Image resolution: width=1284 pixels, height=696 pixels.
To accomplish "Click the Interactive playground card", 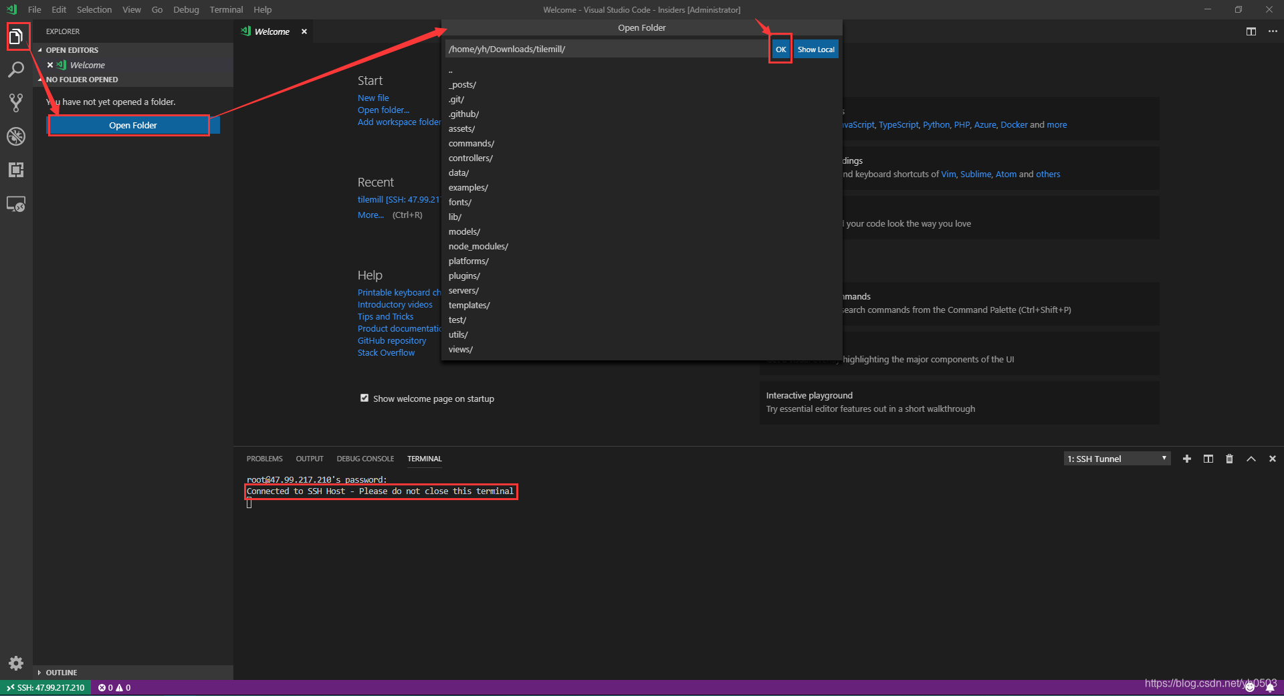I will pos(959,402).
